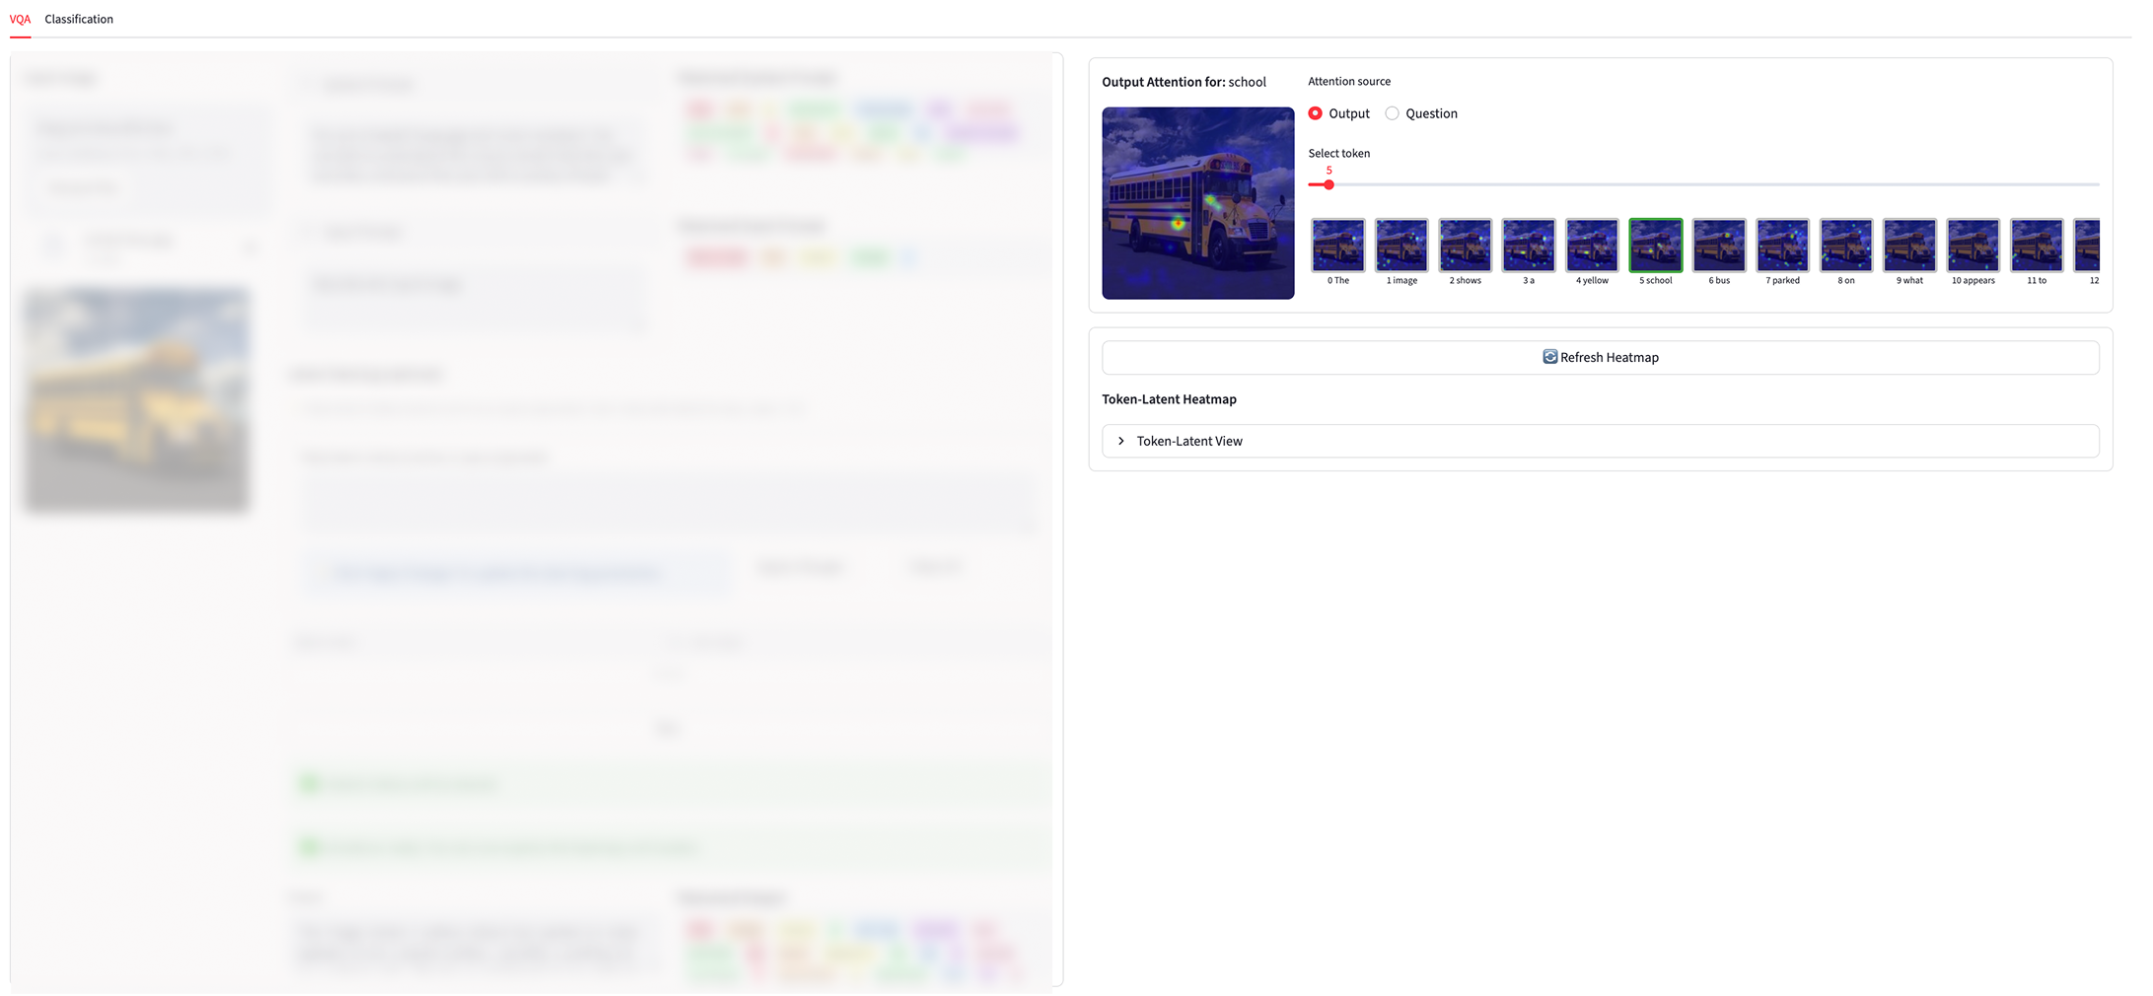Select token thumbnail '7 parked'
The height and width of the screenshot is (996, 2153).
pos(1782,245)
